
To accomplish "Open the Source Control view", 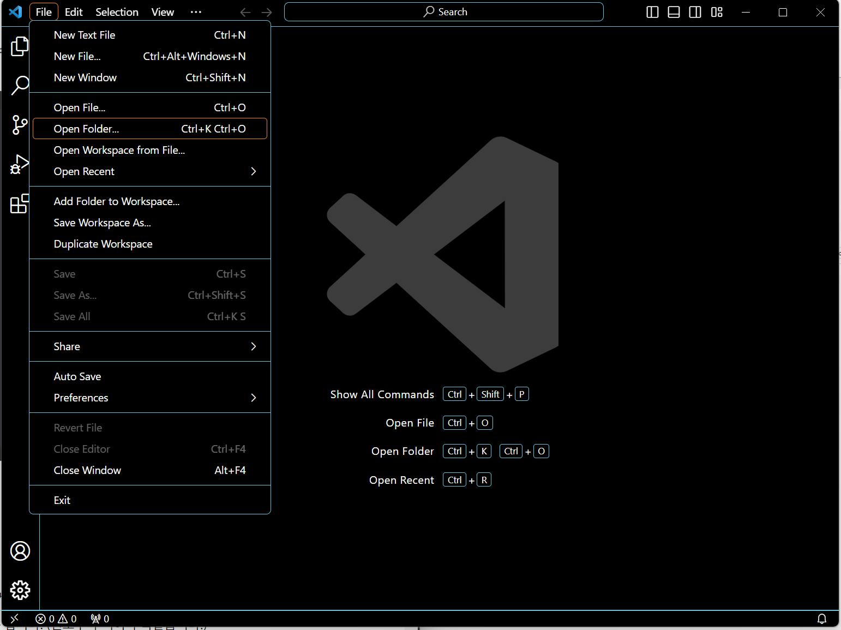I will pyautogui.click(x=20, y=125).
